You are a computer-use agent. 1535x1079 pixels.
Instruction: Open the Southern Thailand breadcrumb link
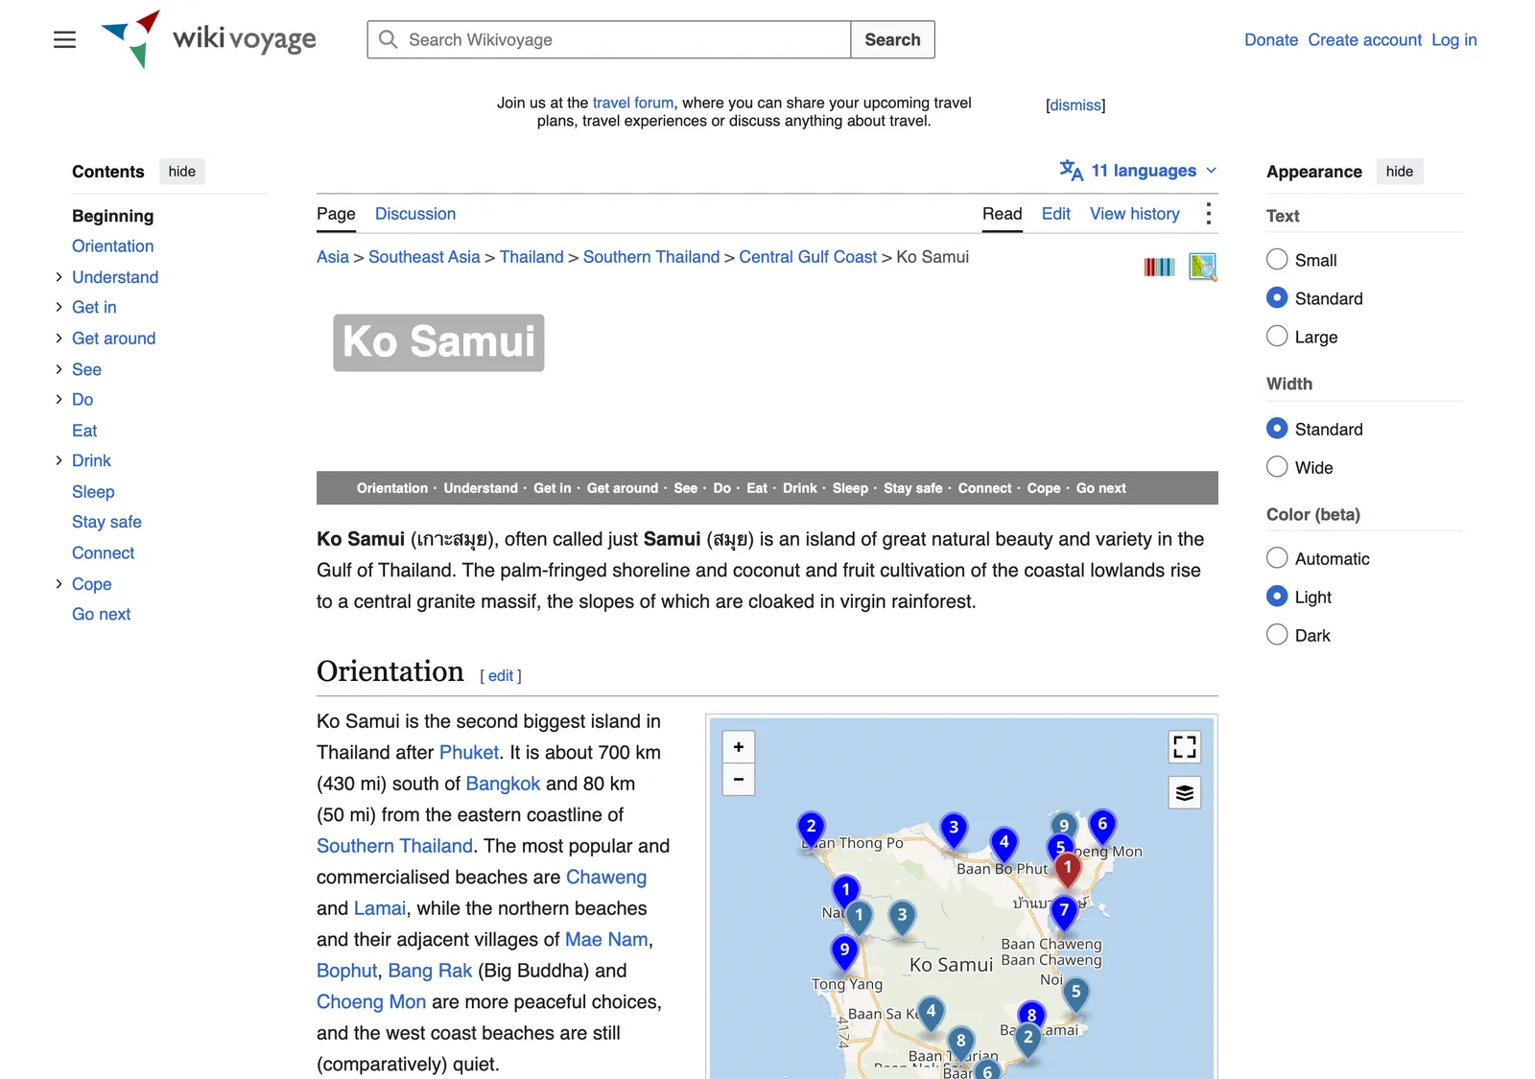[x=651, y=257]
